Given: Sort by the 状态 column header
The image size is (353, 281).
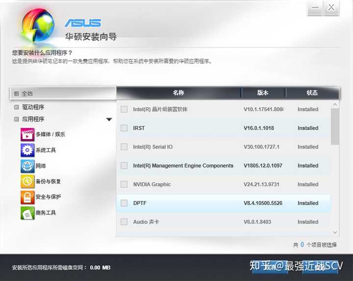Looking at the screenshot, I should [312, 93].
